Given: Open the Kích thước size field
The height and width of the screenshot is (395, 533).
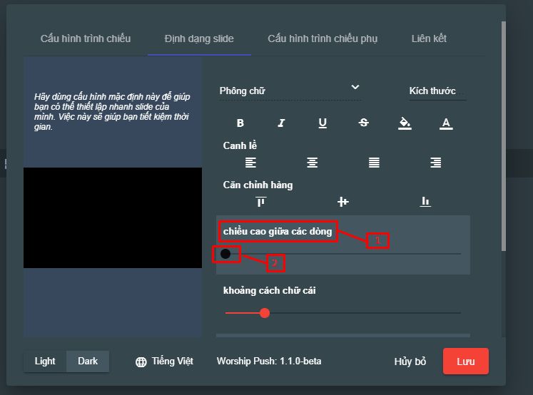Looking at the screenshot, I should pos(438,91).
